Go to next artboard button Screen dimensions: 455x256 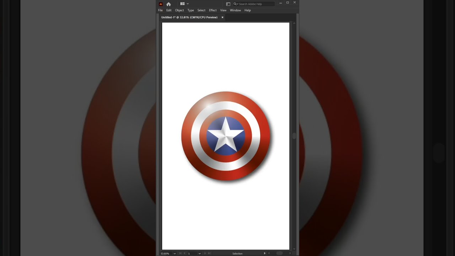[x=205, y=254]
